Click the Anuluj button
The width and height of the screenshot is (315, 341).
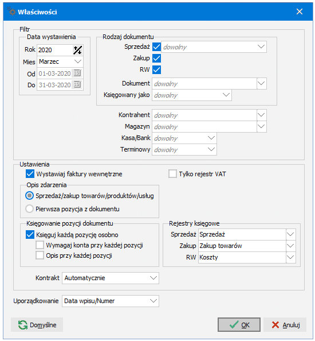285,325
